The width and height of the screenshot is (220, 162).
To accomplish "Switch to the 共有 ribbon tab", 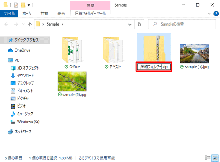I will 44,14.
